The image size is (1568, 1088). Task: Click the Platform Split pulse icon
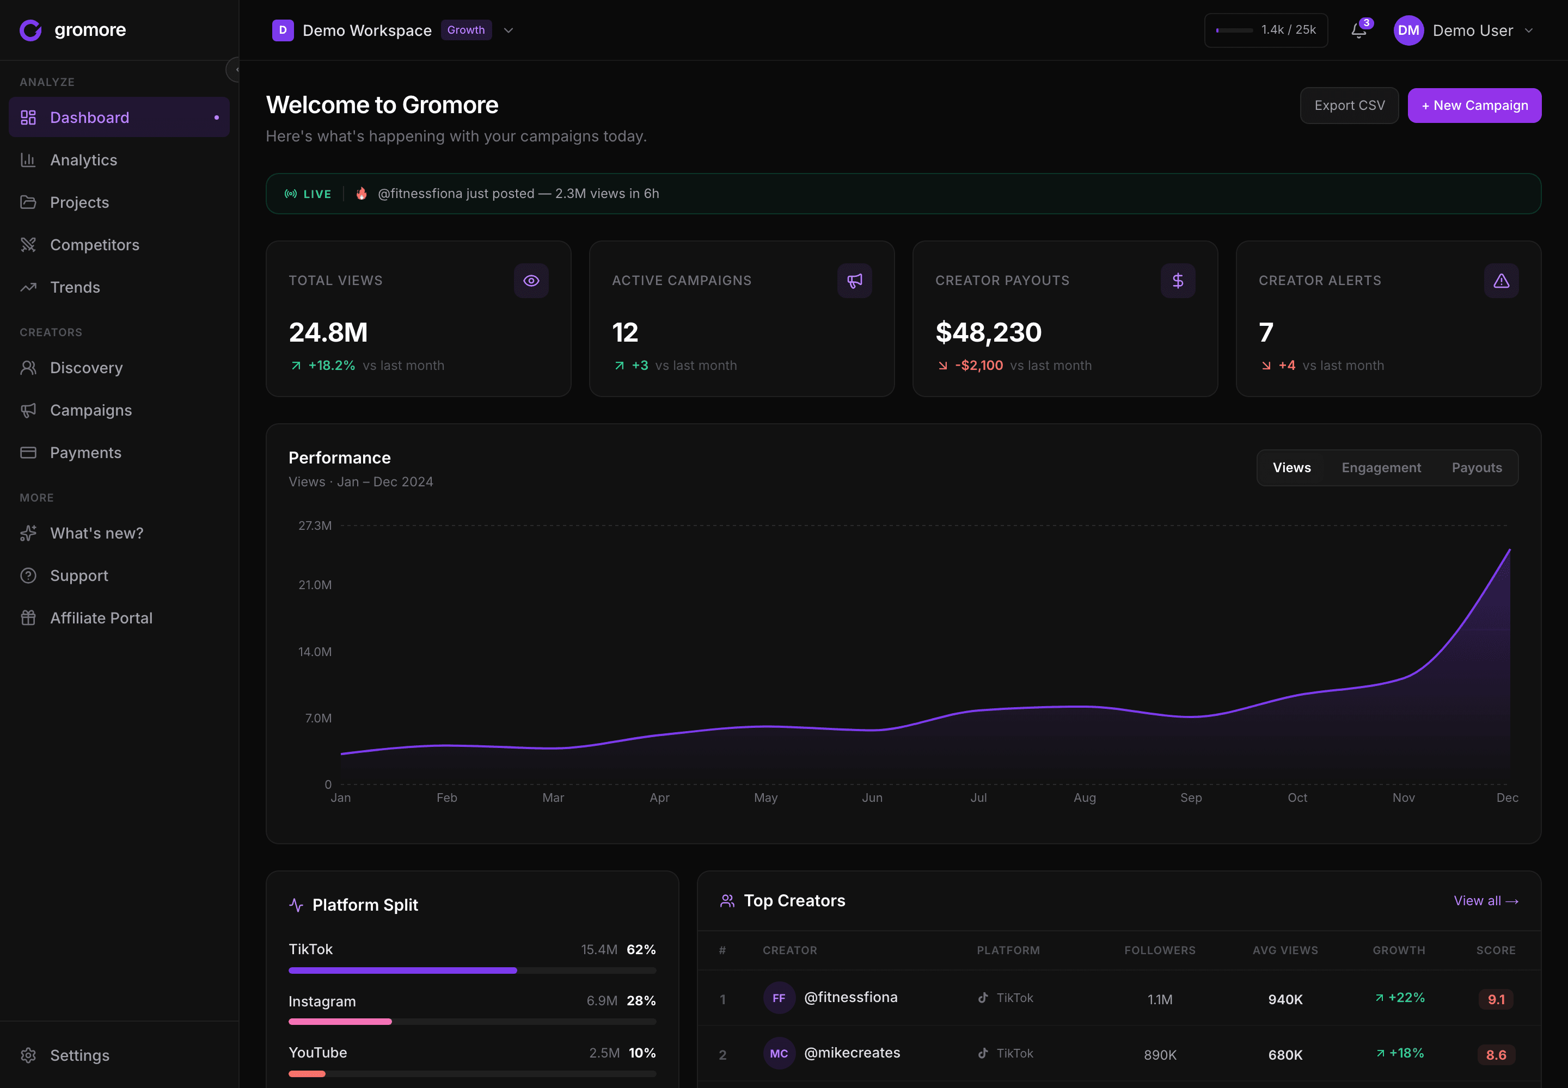(x=296, y=905)
